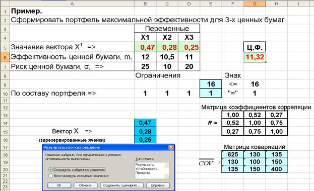Click the Ц.Ф. label cell
The height and width of the screenshot is (191, 314).
pyautogui.click(x=255, y=47)
